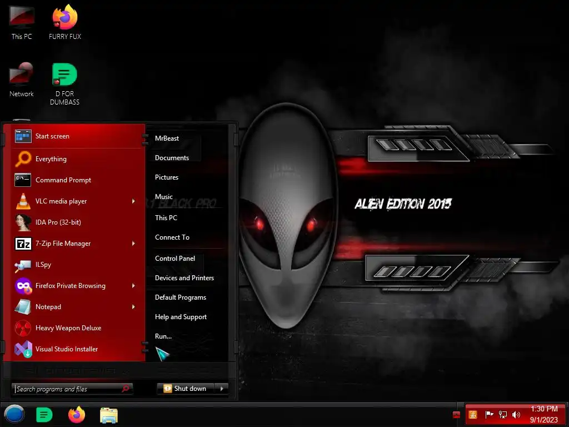Open the MrBeast user folder
The height and width of the screenshot is (427, 569).
(167, 138)
